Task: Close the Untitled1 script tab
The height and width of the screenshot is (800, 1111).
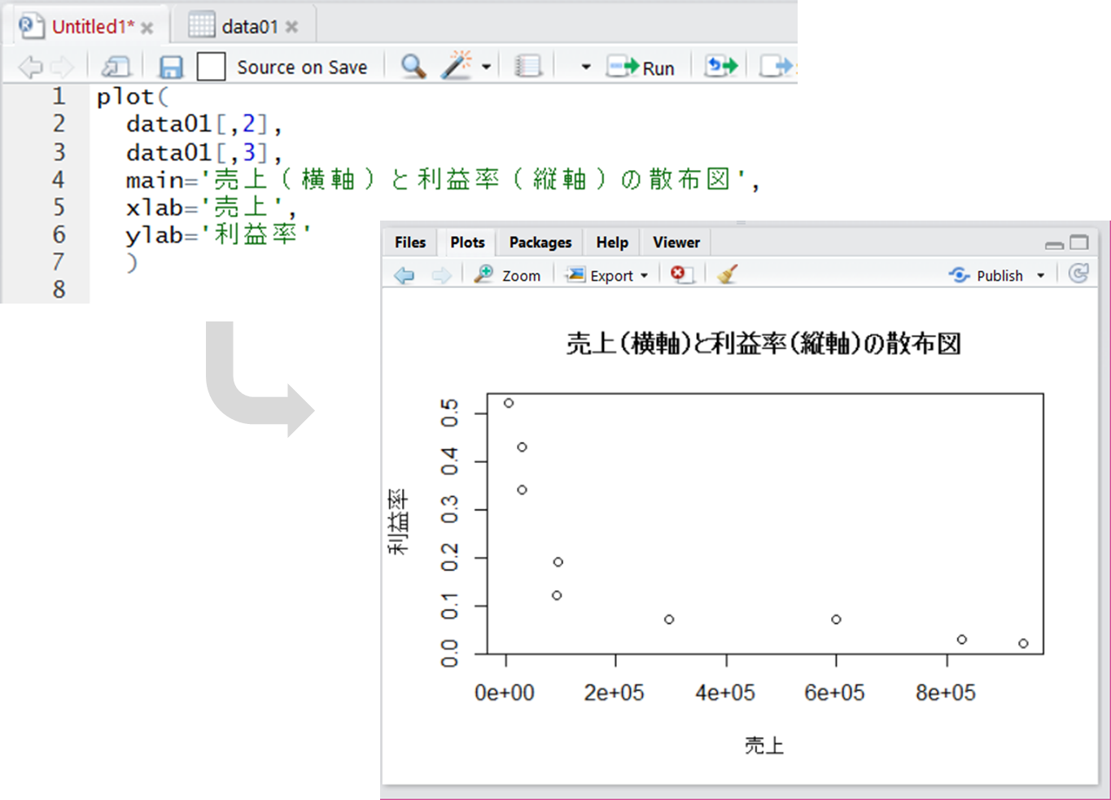Action: pos(147,28)
